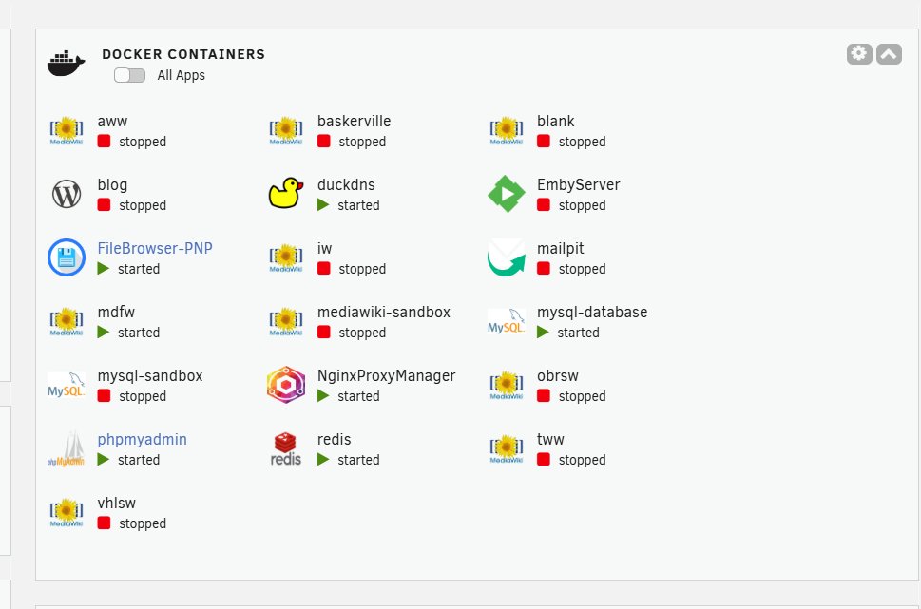Click the duckdns yellow duck icon
Viewport: 921px width, 609px height.
click(x=286, y=193)
